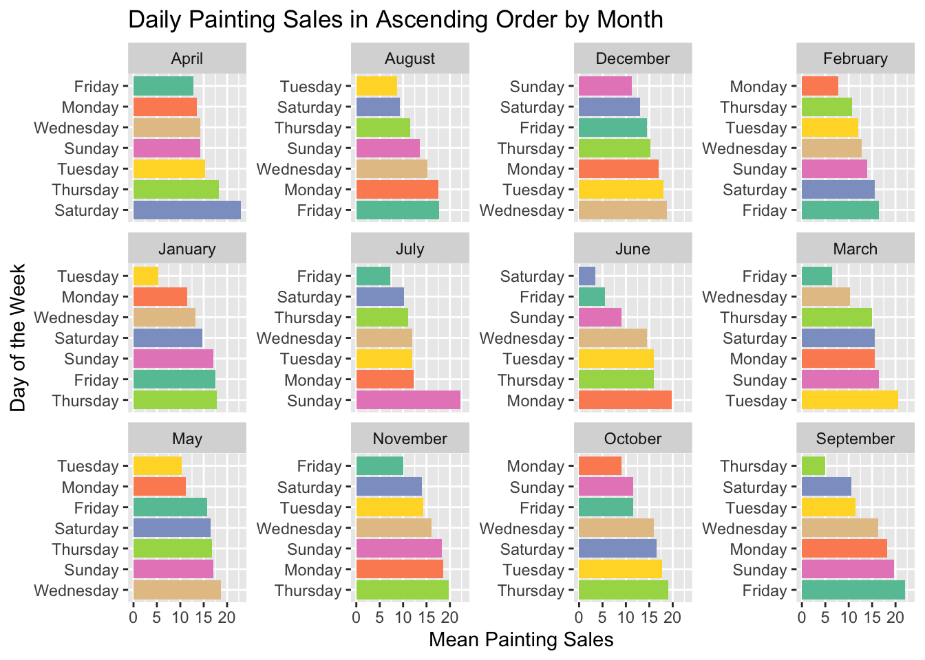
Task: Click the Friday bar in August panel
Action: [397, 210]
